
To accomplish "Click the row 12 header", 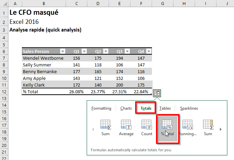I will [x=4, y=92].
